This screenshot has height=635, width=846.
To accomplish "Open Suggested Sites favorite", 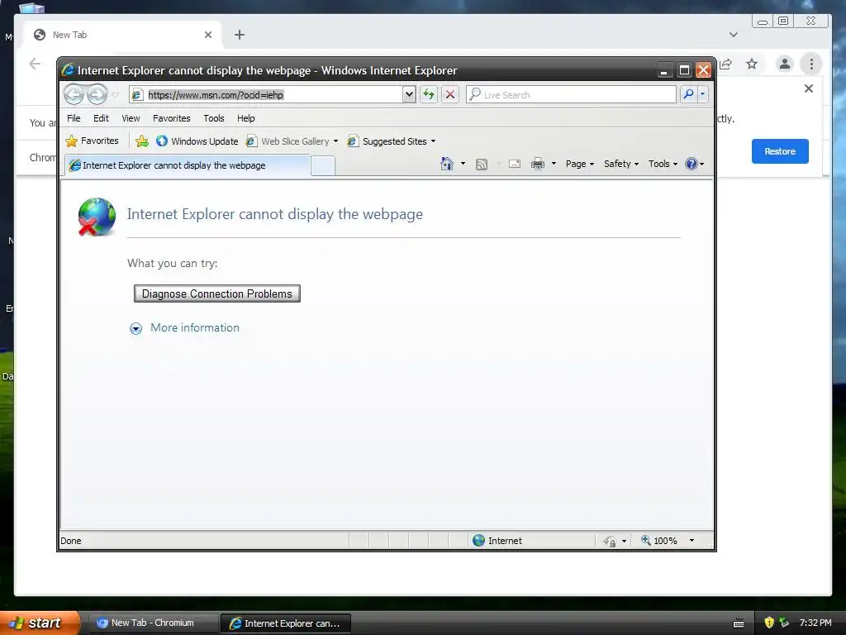I will (392, 141).
